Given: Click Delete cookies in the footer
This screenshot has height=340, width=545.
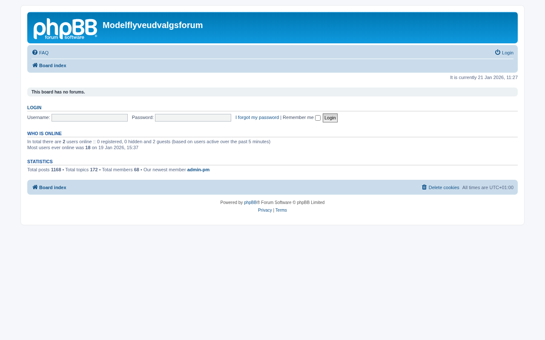Looking at the screenshot, I should click(440, 187).
